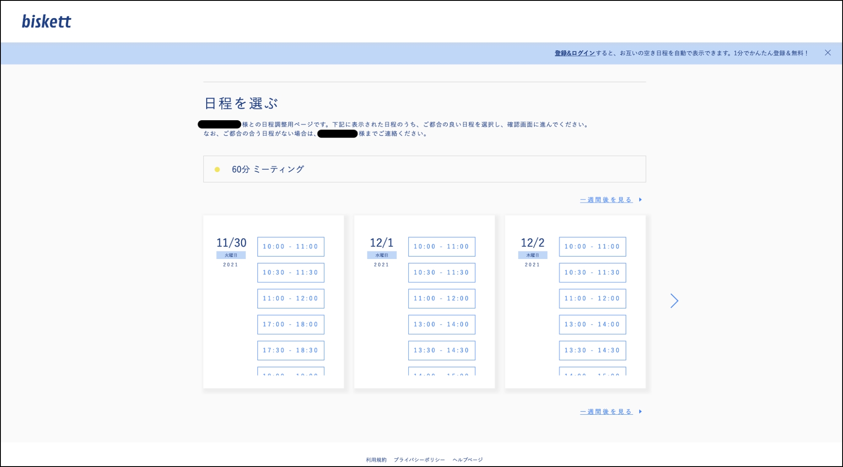Select 11:00 - 12:00 on 12/2

pyautogui.click(x=592, y=298)
